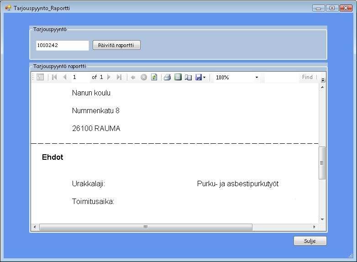Image resolution: width=357 pixels, height=262 pixels.
Task: Open the export save dropdown
Action: (x=200, y=78)
